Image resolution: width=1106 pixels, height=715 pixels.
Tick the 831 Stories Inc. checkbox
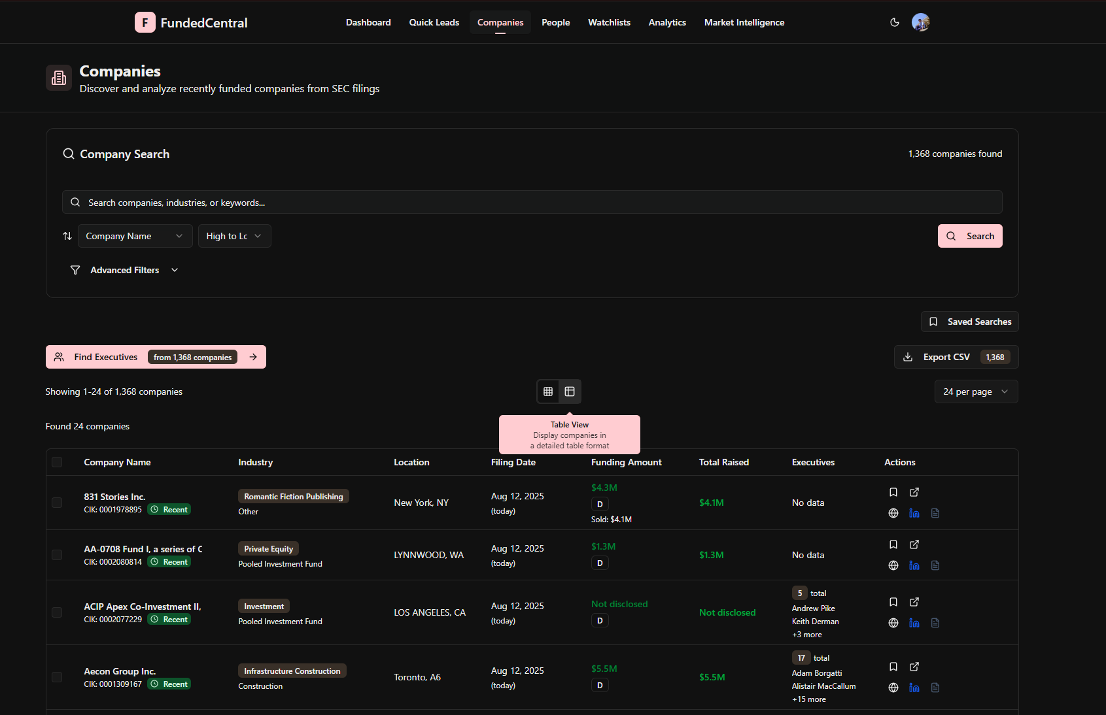point(57,503)
